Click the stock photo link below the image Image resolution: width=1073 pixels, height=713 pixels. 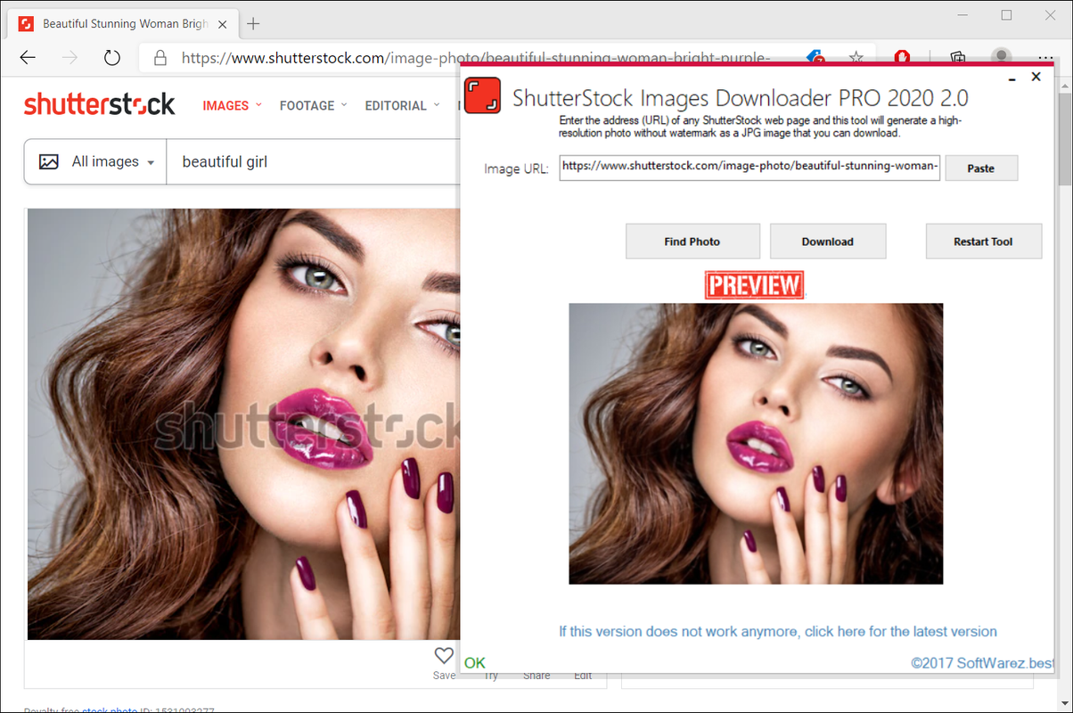(108, 709)
